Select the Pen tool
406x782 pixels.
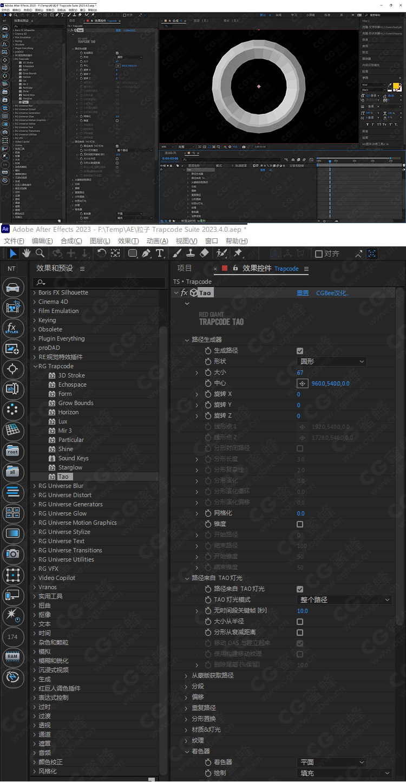coord(146,253)
